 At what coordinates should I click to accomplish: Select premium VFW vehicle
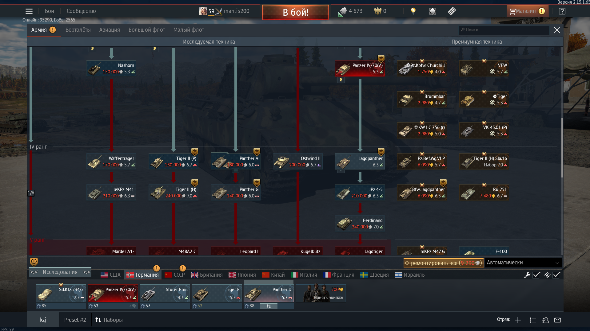tap(484, 68)
